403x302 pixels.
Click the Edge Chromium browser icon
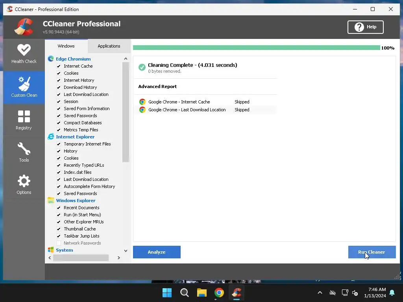[51, 59]
